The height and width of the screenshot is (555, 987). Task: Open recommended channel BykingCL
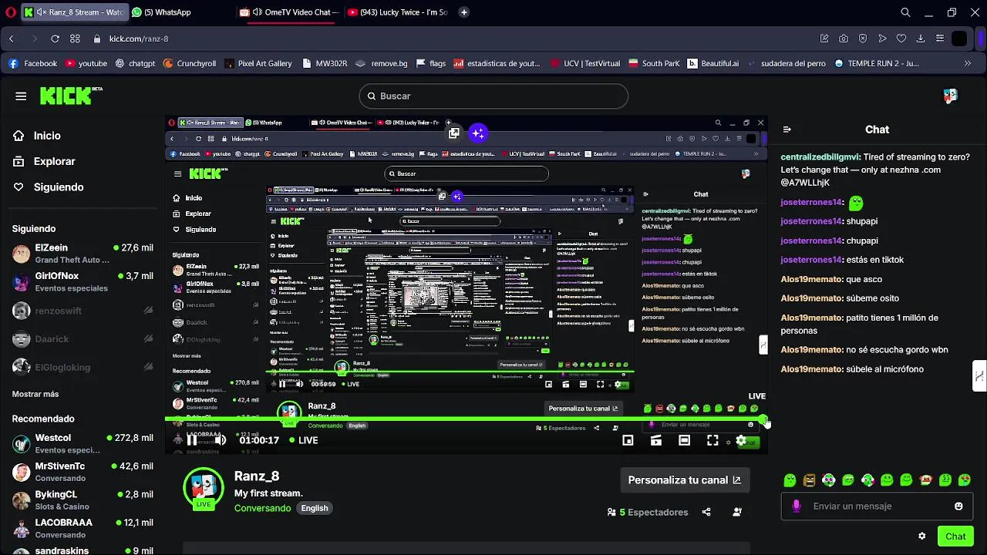(x=83, y=500)
